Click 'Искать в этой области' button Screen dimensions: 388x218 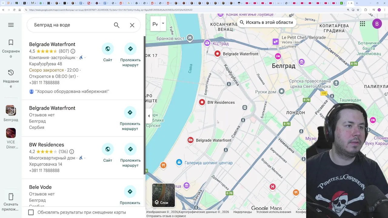coord(266,22)
